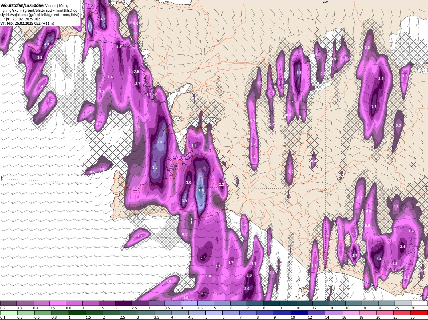Select the 'IT: þri. 25. 02. 2025 18Z' line
Screen dimensions: 428x320
click(x=20, y=19)
